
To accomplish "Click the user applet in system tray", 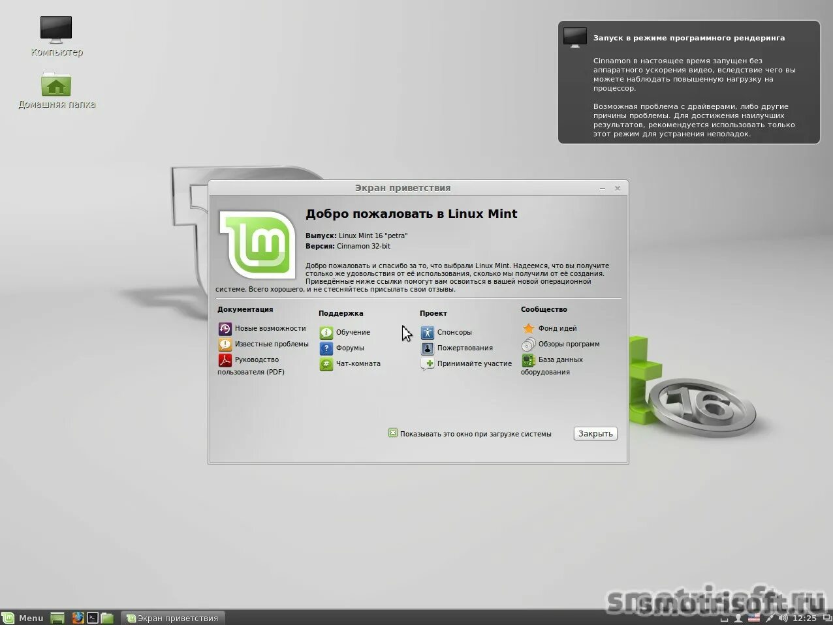I will [738, 618].
